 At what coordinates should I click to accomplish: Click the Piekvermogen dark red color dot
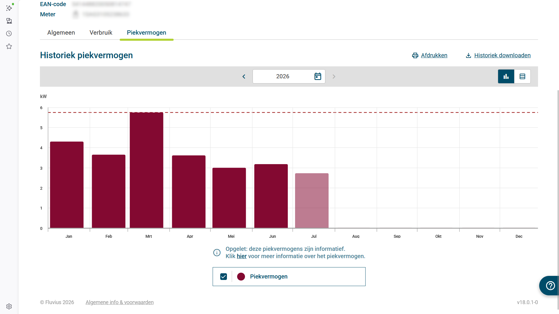pos(241,277)
